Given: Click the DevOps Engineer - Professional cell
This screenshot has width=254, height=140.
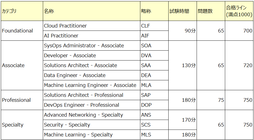Looking at the screenshot, I should click(x=92, y=105).
